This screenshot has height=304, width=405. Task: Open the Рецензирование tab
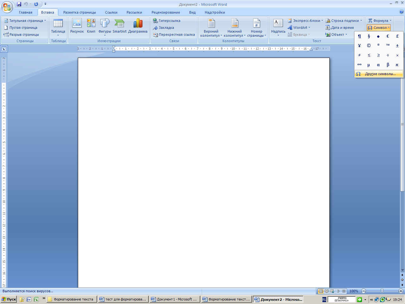[x=166, y=12]
